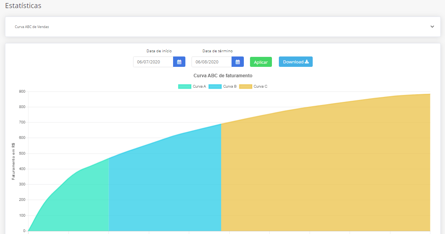This screenshot has width=445, height=234.
Task: Click the Data de início date field
Action: (153, 62)
